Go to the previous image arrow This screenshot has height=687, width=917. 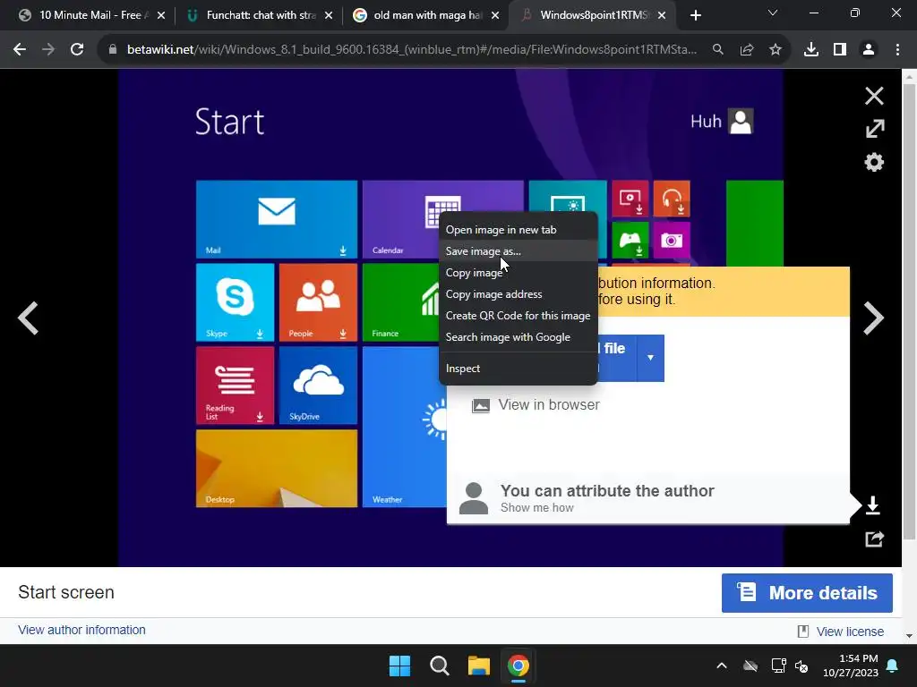[28, 318]
